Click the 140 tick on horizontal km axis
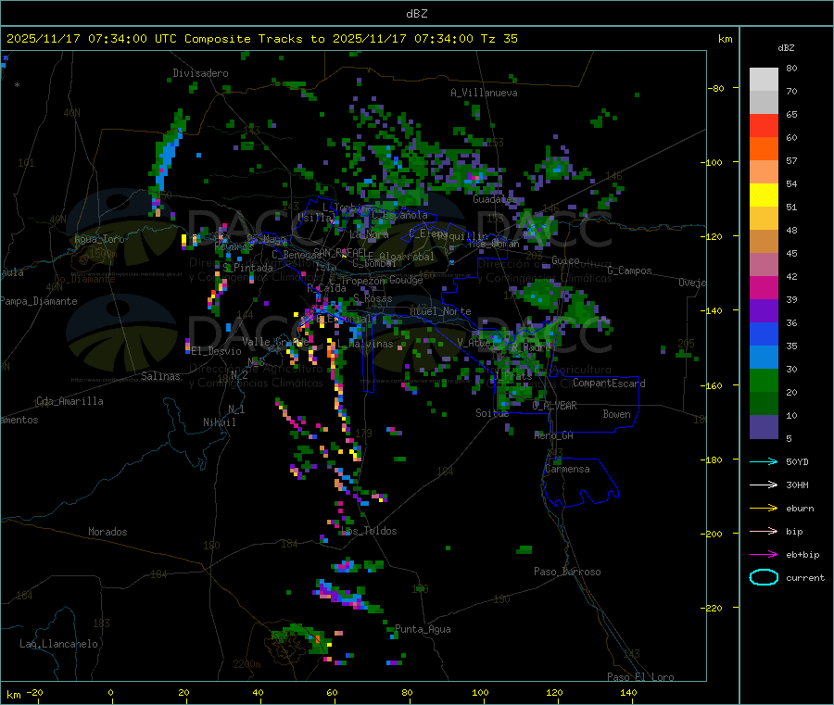834x705 pixels. (x=628, y=692)
